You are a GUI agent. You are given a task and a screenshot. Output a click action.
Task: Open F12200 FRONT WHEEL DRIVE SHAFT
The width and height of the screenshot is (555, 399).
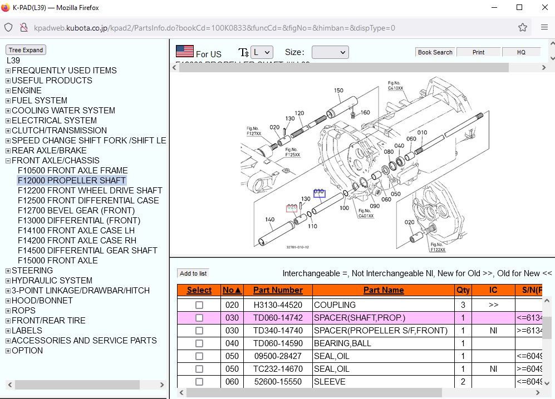90,191
